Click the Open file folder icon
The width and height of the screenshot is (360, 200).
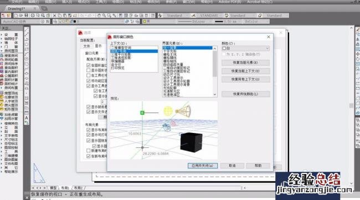coord(21,16)
